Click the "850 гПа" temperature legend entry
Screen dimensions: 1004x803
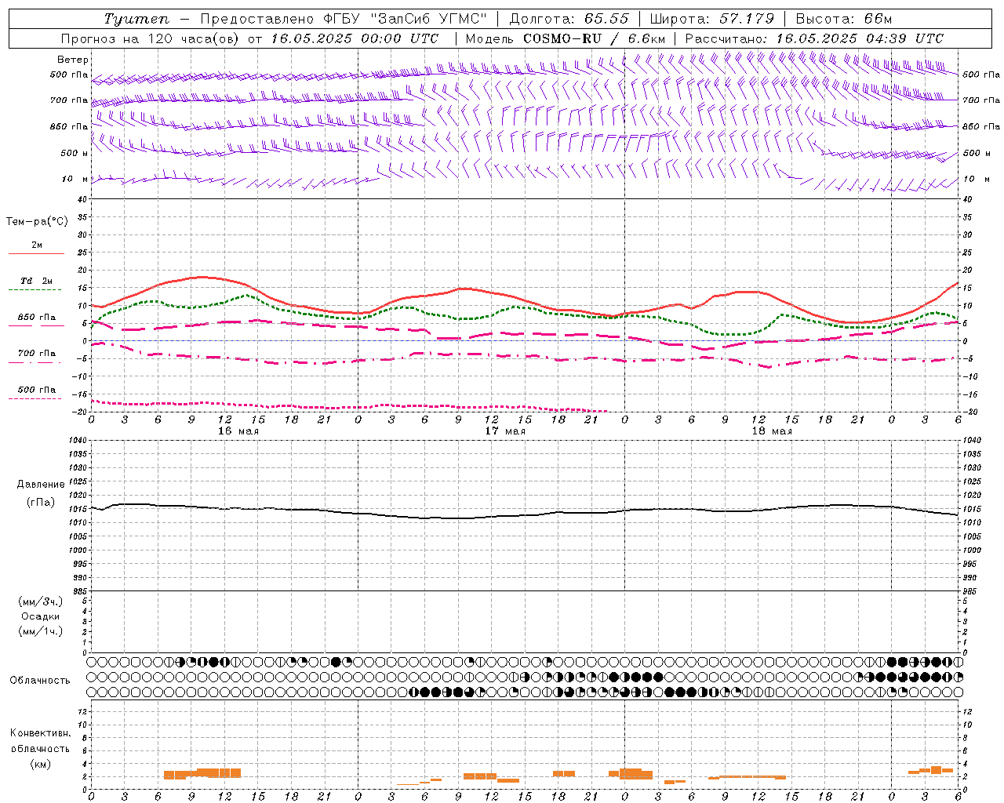[37, 318]
